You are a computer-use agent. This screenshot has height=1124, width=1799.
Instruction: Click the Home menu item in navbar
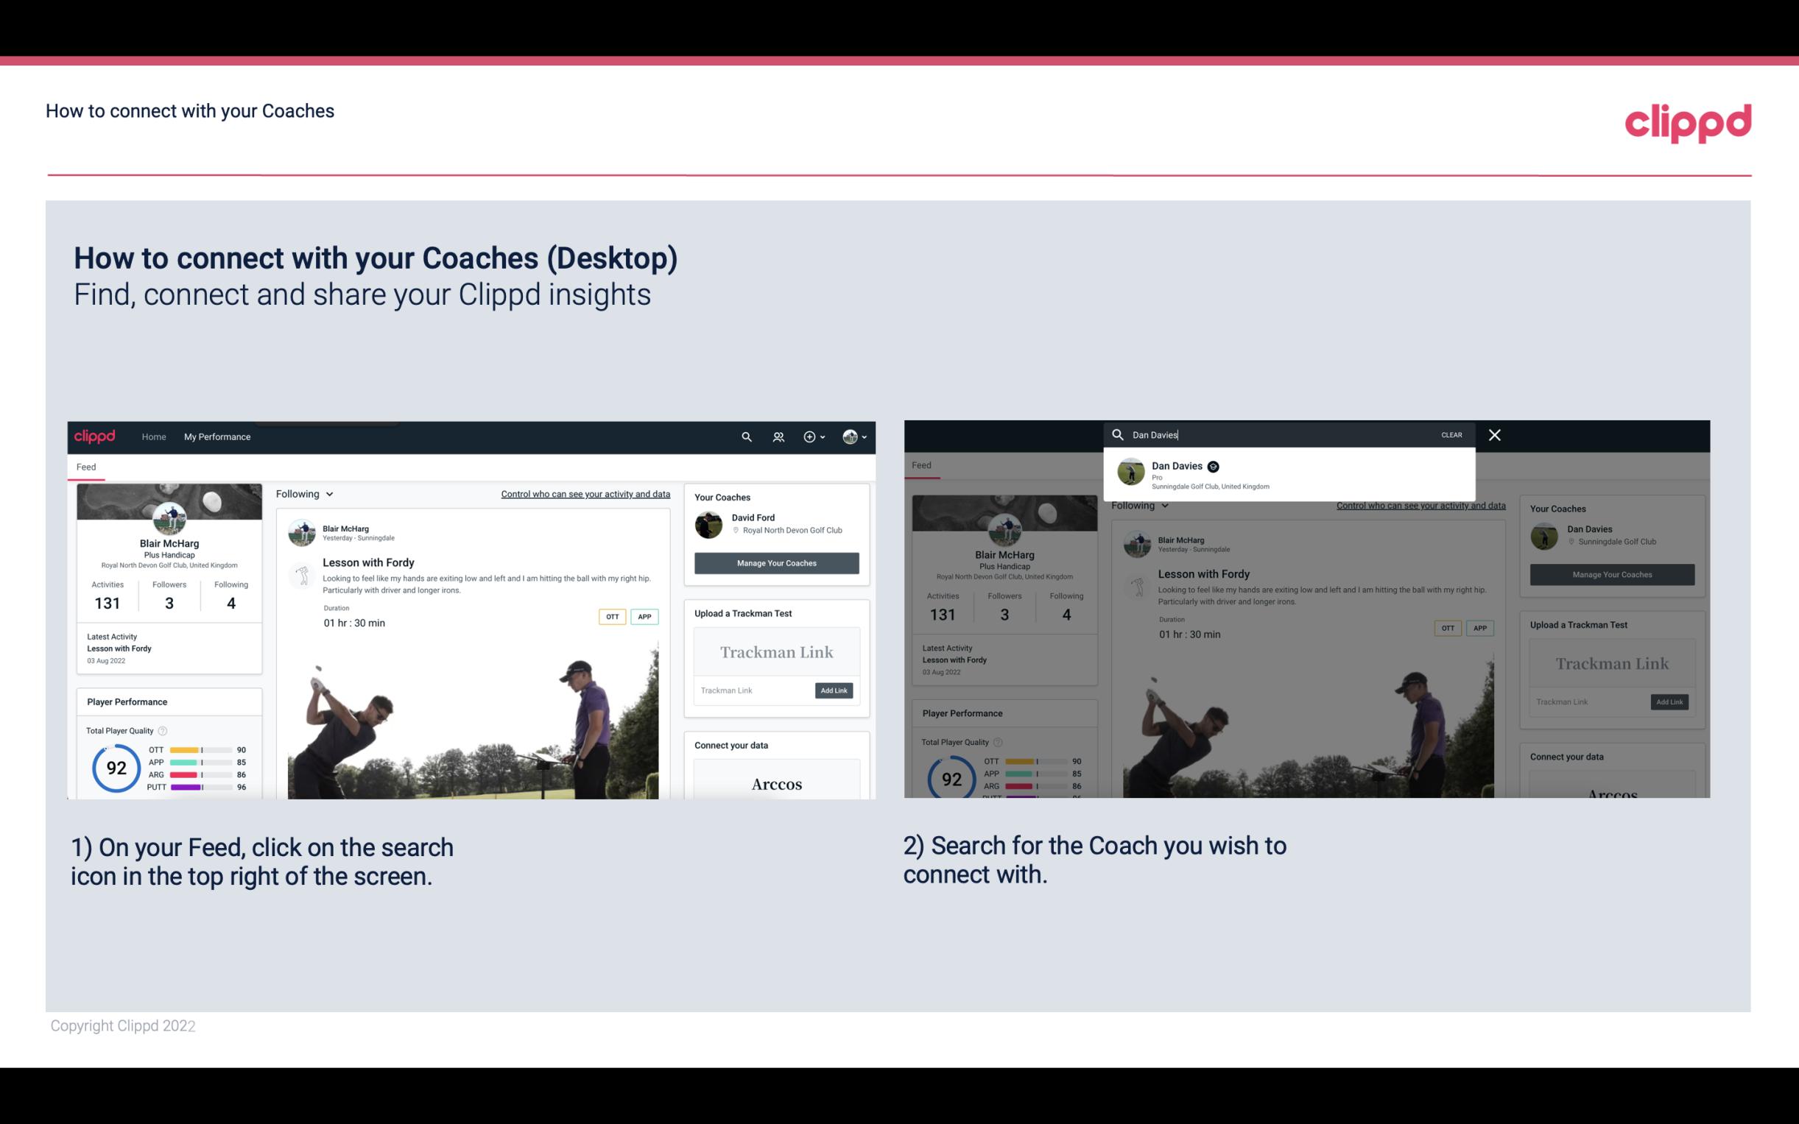pyautogui.click(x=154, y=436)
